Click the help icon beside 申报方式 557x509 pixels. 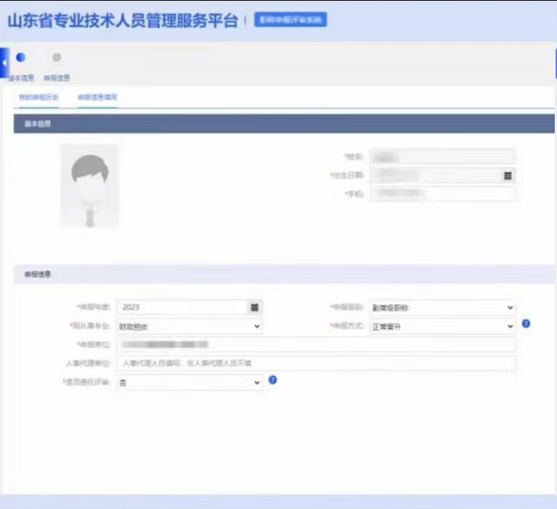pyautogui.click(x=526, y=324)
